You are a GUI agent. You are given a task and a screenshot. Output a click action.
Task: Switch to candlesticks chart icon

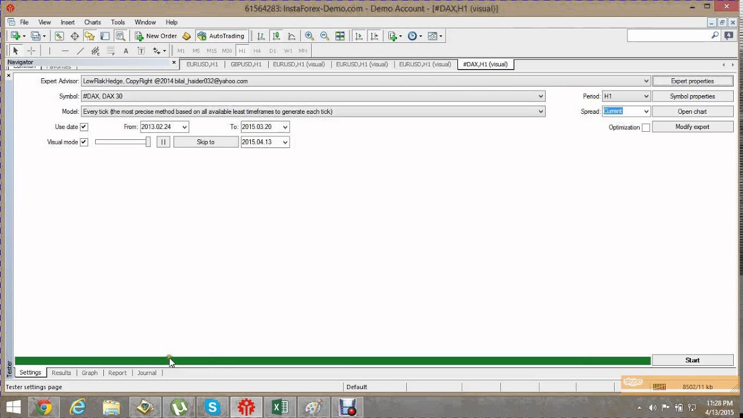pyautogui.click(x=276, y=36)
